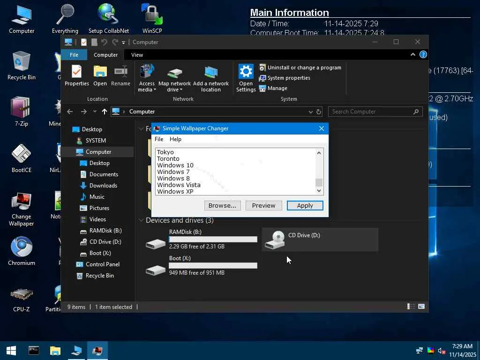480x360 pixels.
Task: Open Change Wallpaper desktop icon
Action: (x=22, y=209)
